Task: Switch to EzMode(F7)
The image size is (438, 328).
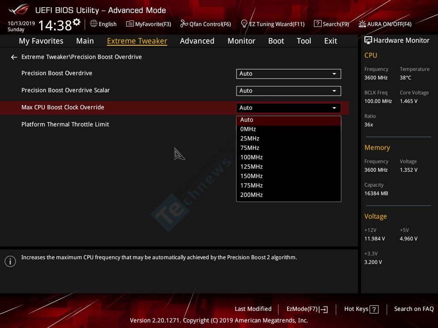Action: point(302,309)
